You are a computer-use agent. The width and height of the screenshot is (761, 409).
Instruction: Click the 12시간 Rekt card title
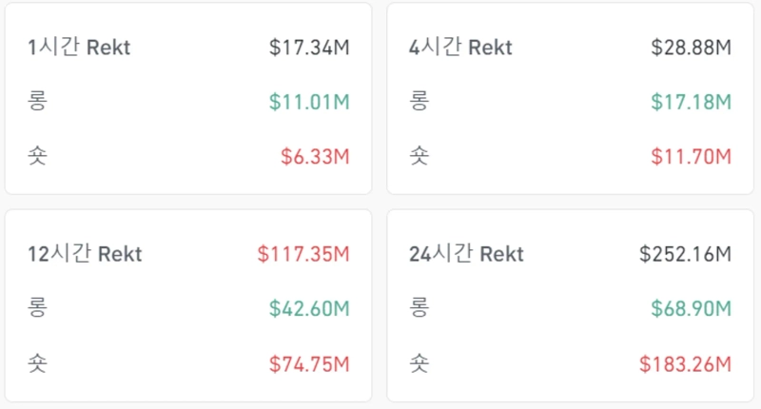pos(85,254)
